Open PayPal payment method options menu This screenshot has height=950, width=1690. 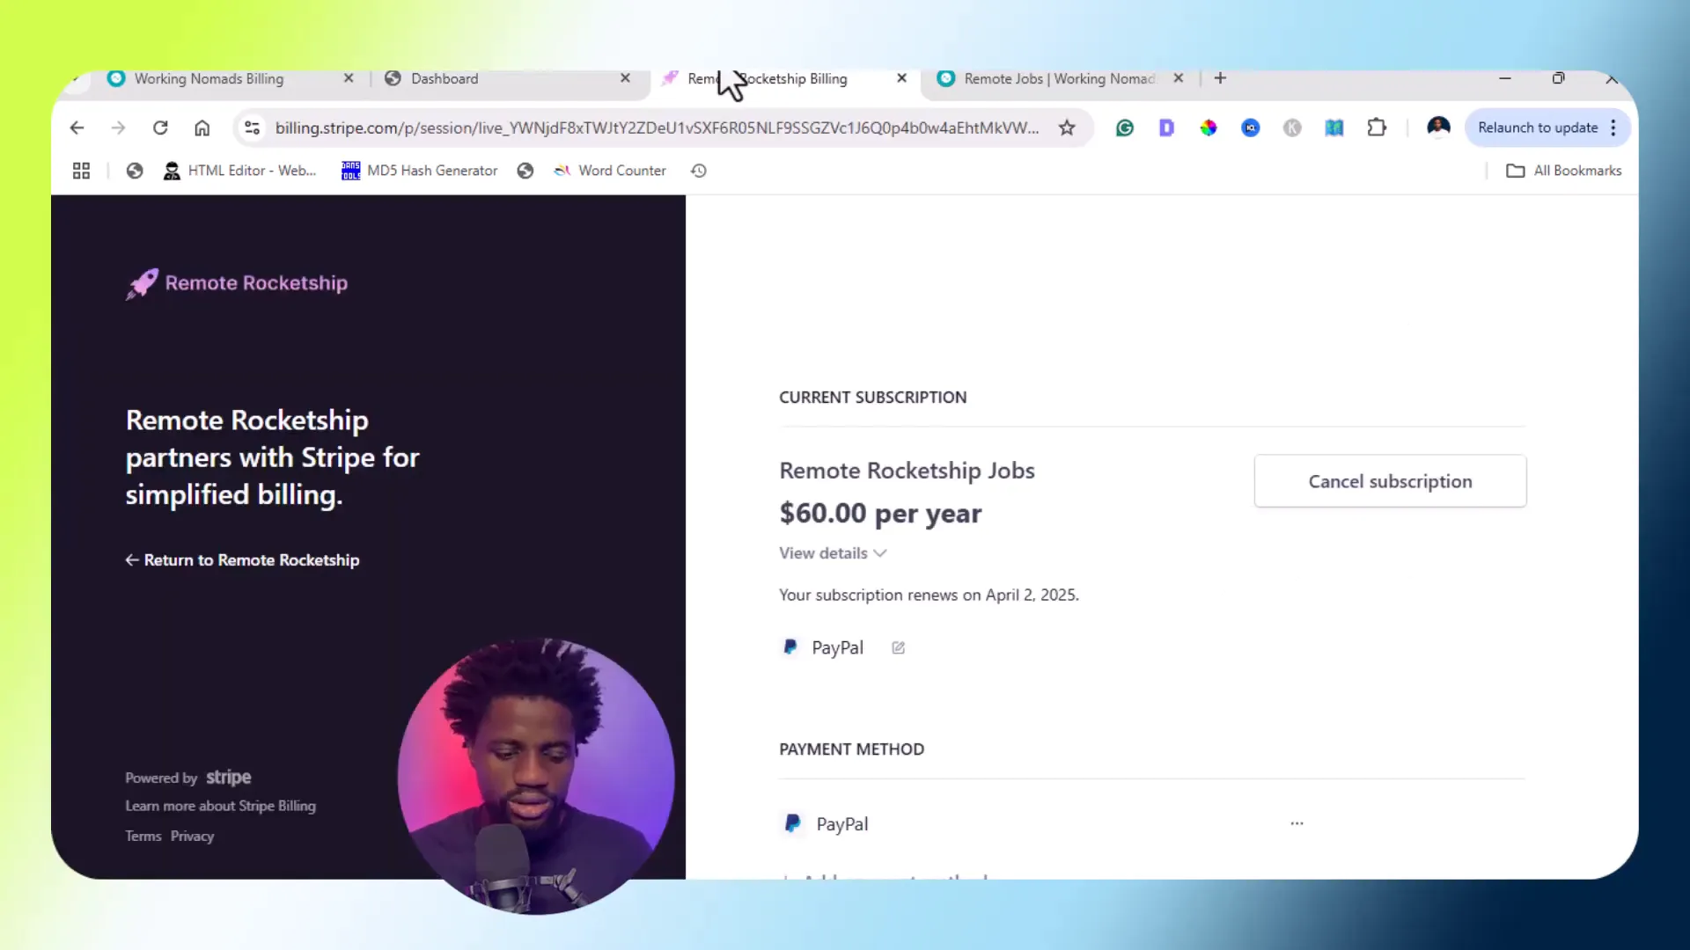(1297, 823)
